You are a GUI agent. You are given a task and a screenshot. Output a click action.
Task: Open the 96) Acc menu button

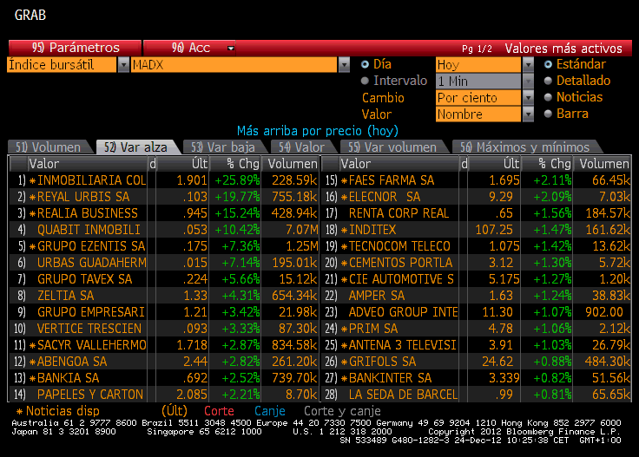189,48
